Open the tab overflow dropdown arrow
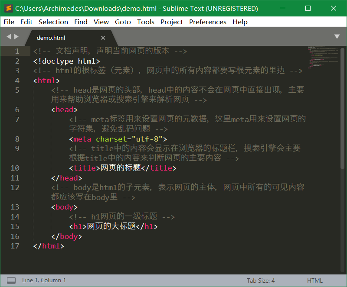Image resolution: width=347 pixels, height=287 pixels. pyautogui.click(x=337, y=36)
